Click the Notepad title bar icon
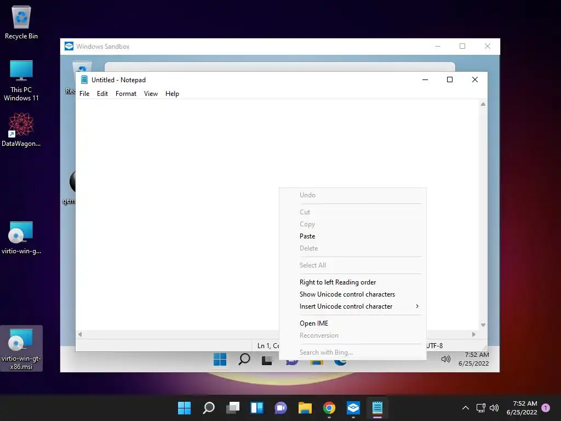The image size is (561, 421). [x=84, y=79]
